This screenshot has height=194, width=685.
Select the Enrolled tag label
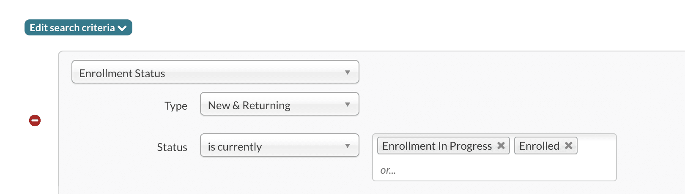(x=539, y=146)
